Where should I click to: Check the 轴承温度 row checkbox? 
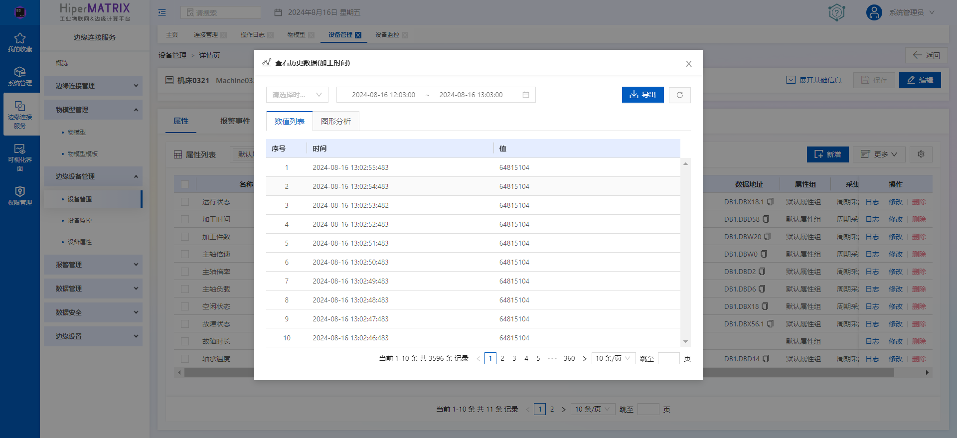click(x=185, y=359)
